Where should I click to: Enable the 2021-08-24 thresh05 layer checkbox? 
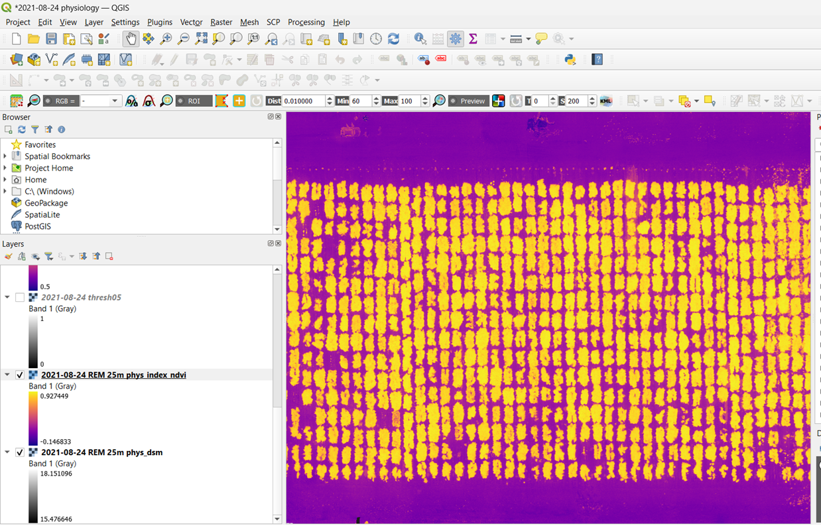pos(20,298)
